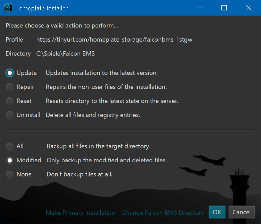The height and width of the screenshot is (224, 261).
Task: Click the 'Don't backup files at all' description
Action: click(79, 174)
